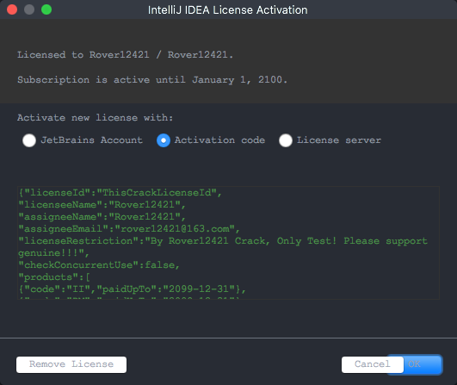Click the checkConcurrentUse line in the code
This screenshot has height=385, width=457.
[x=99, y=265]
